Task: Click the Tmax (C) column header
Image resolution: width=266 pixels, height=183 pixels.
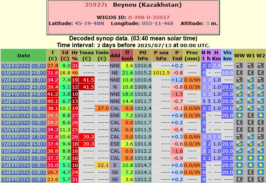Action: 86,55
